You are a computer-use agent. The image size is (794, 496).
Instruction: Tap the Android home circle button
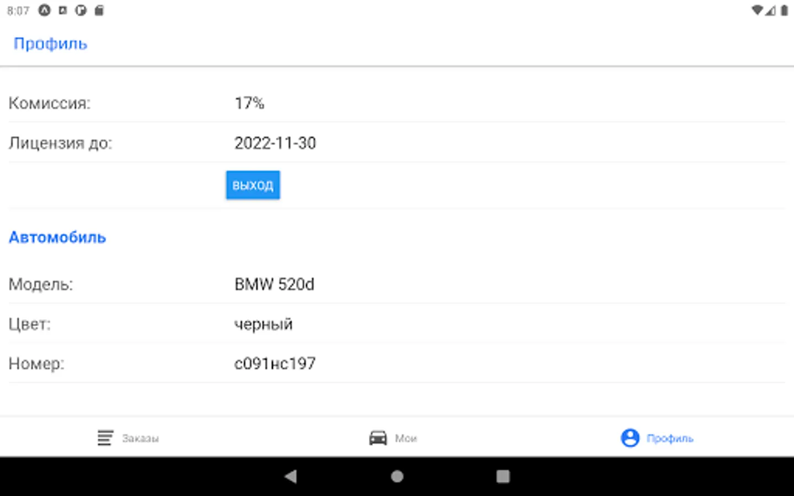click(x=397, y=476)
